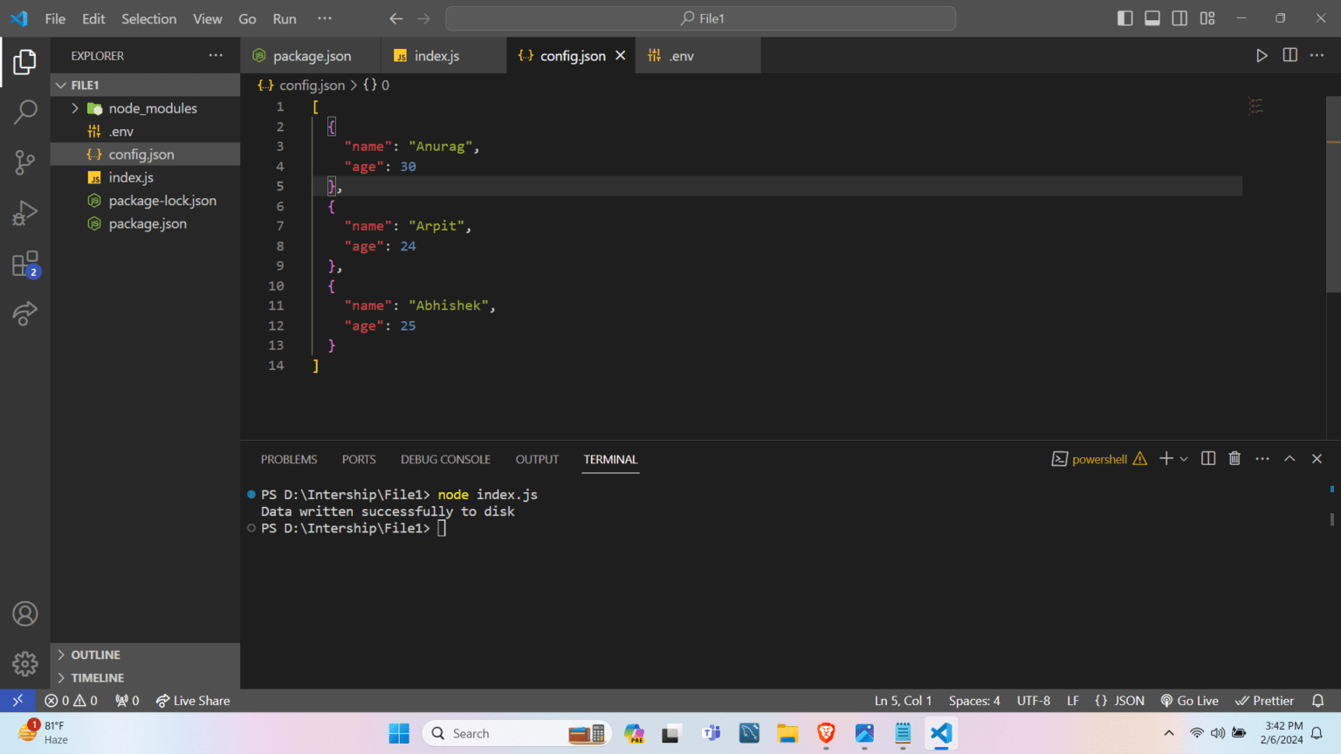The height and width of the screenshot is (754, 1341).
Task: Open the Run menu
Action: pos(284,17)
